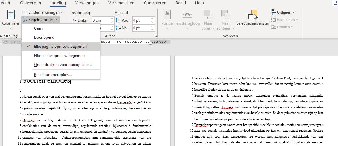The width and height of the screenshot is (338, 146).
Task: Open the Alinea dialog launcher
Action: (155, 36)
